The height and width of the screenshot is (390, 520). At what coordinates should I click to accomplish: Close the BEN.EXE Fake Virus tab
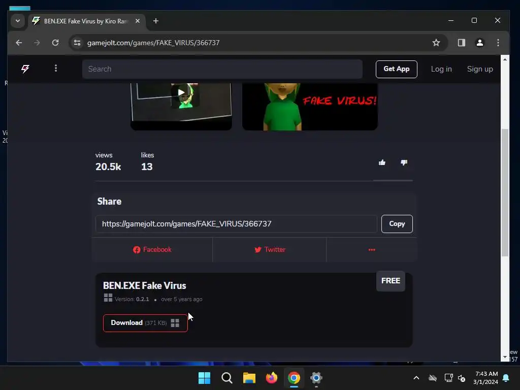pyautogui.click(x=138, y=21)
